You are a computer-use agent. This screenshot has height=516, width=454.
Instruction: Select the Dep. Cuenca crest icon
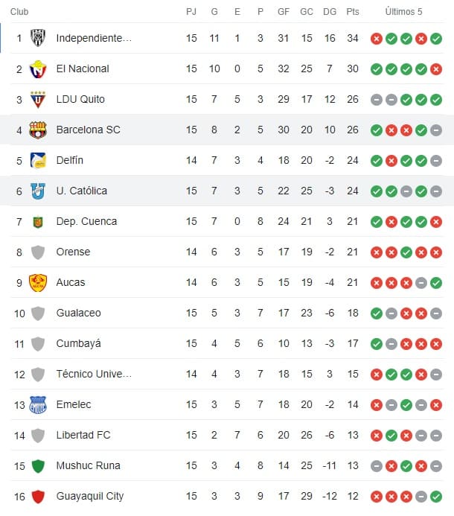(37, 221)
